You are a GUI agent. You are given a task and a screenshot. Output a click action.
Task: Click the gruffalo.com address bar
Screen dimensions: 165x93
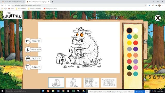pos(79,5)
